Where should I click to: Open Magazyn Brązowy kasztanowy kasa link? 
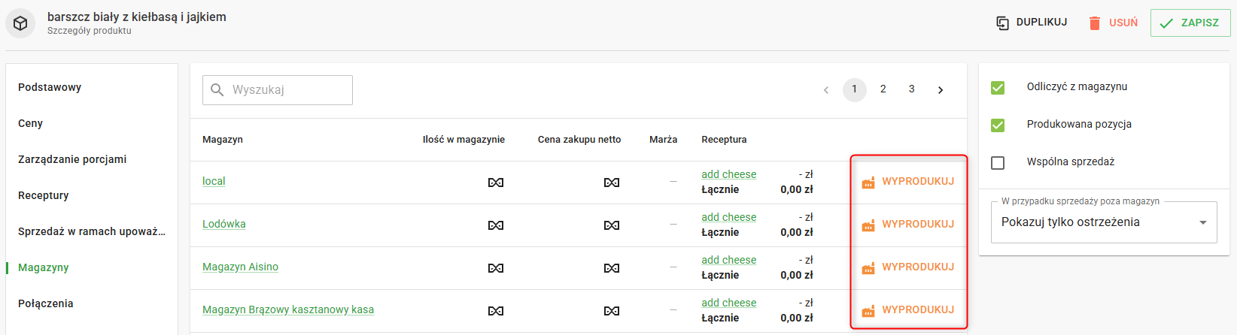288,309
